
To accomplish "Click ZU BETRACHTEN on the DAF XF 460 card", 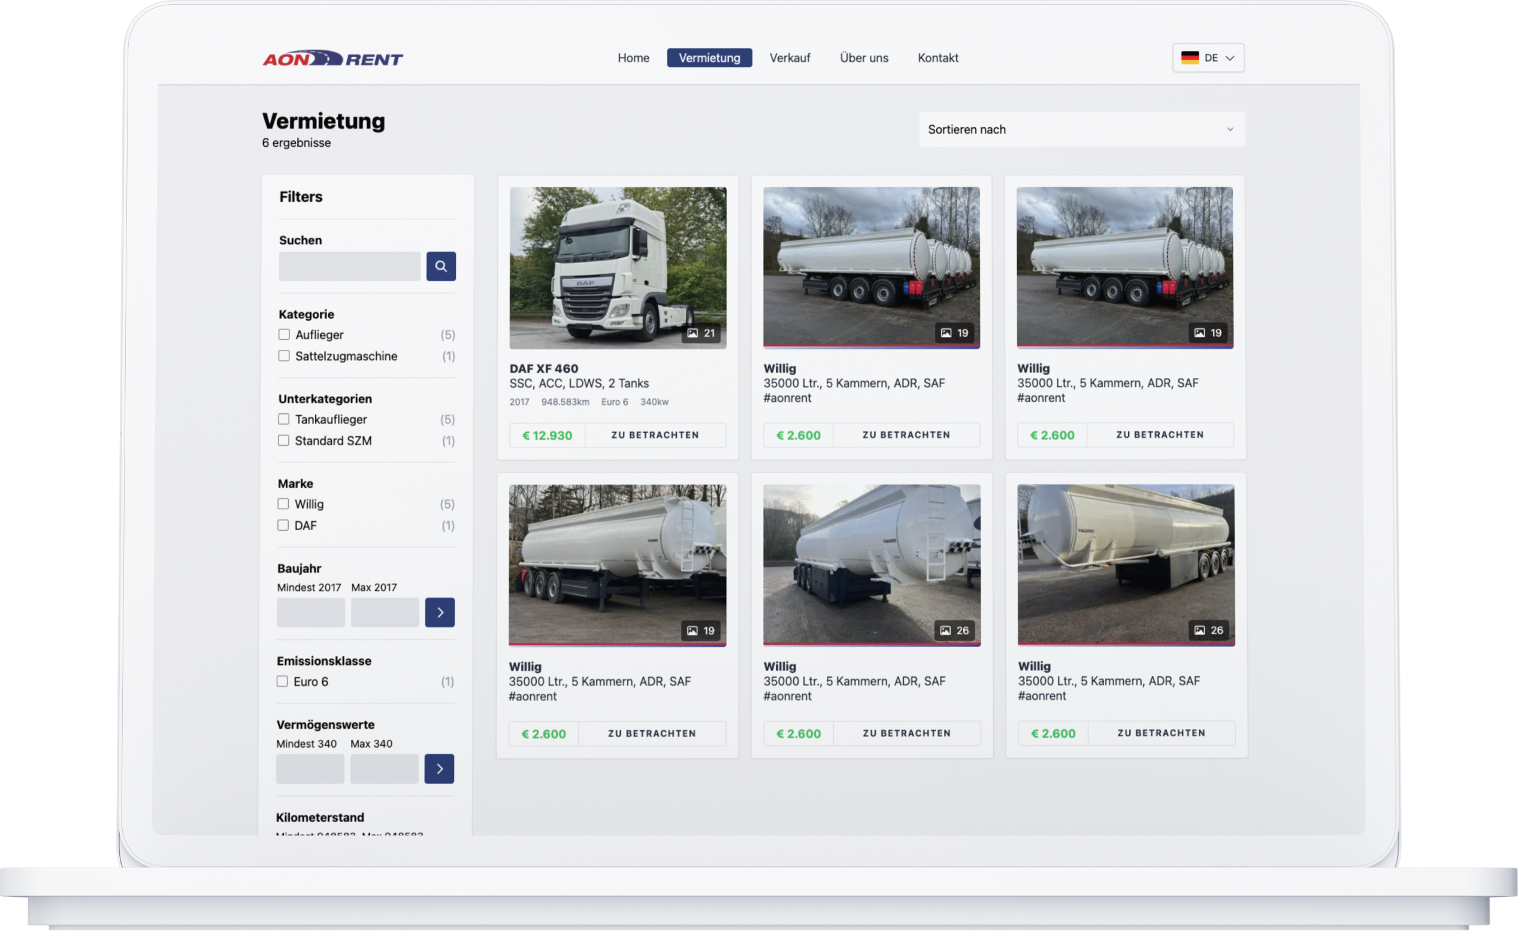I will [x=655, y=435].
